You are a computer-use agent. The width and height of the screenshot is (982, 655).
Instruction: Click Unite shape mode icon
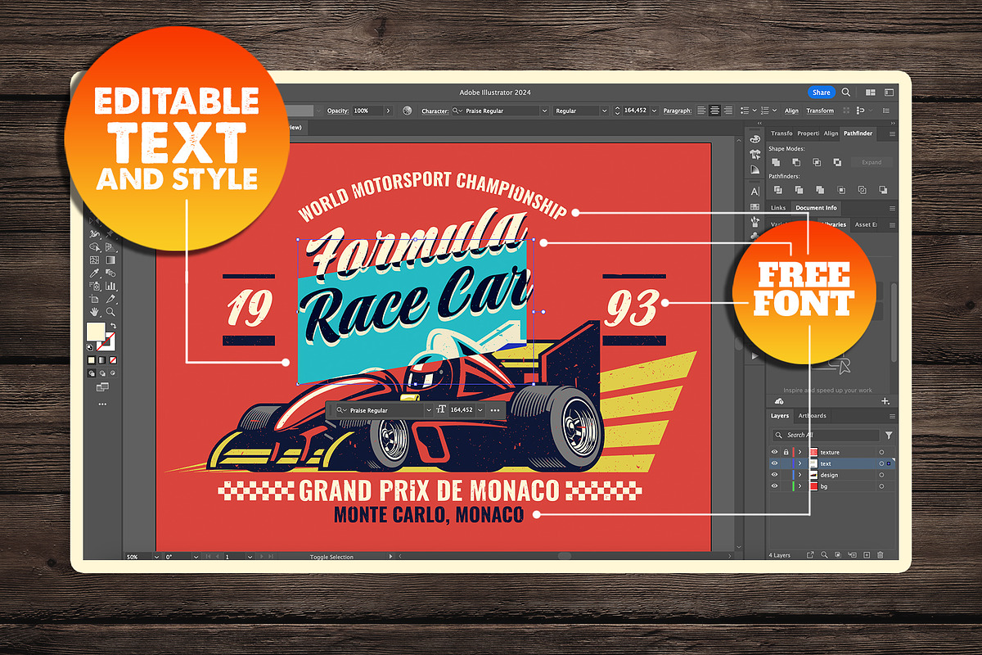(x=776, y=162)
